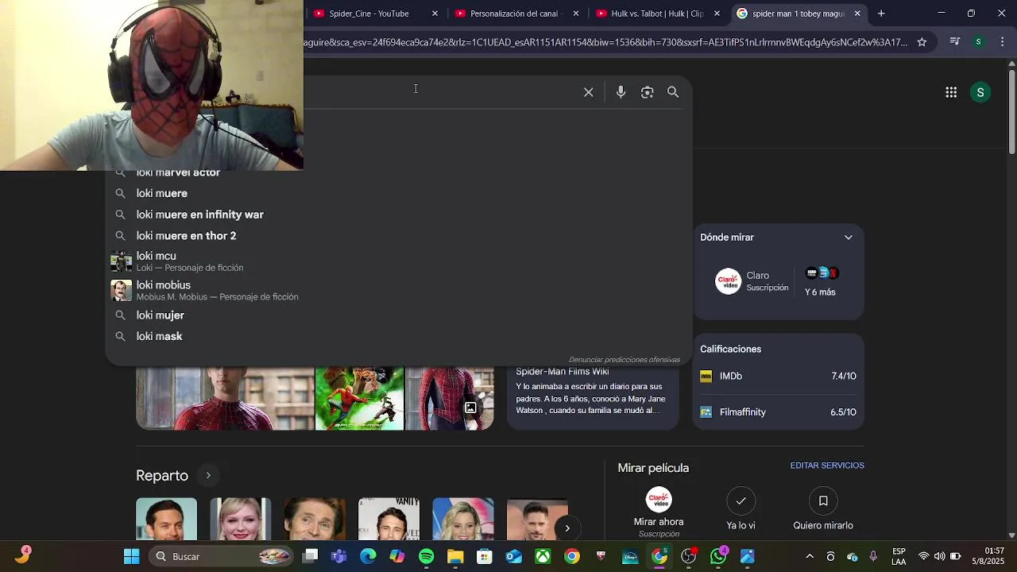The image size is (1017, 572).
Task: Close the Spider_Cine YouTube tab
Action: click(435, 14)
